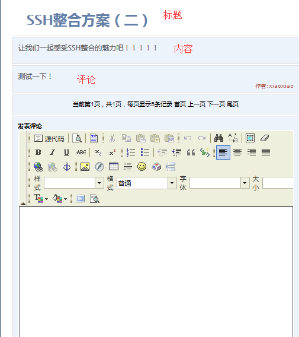Select Center justification
The image size is (299, 337).
pyautogui.click(x=237, y=152)
